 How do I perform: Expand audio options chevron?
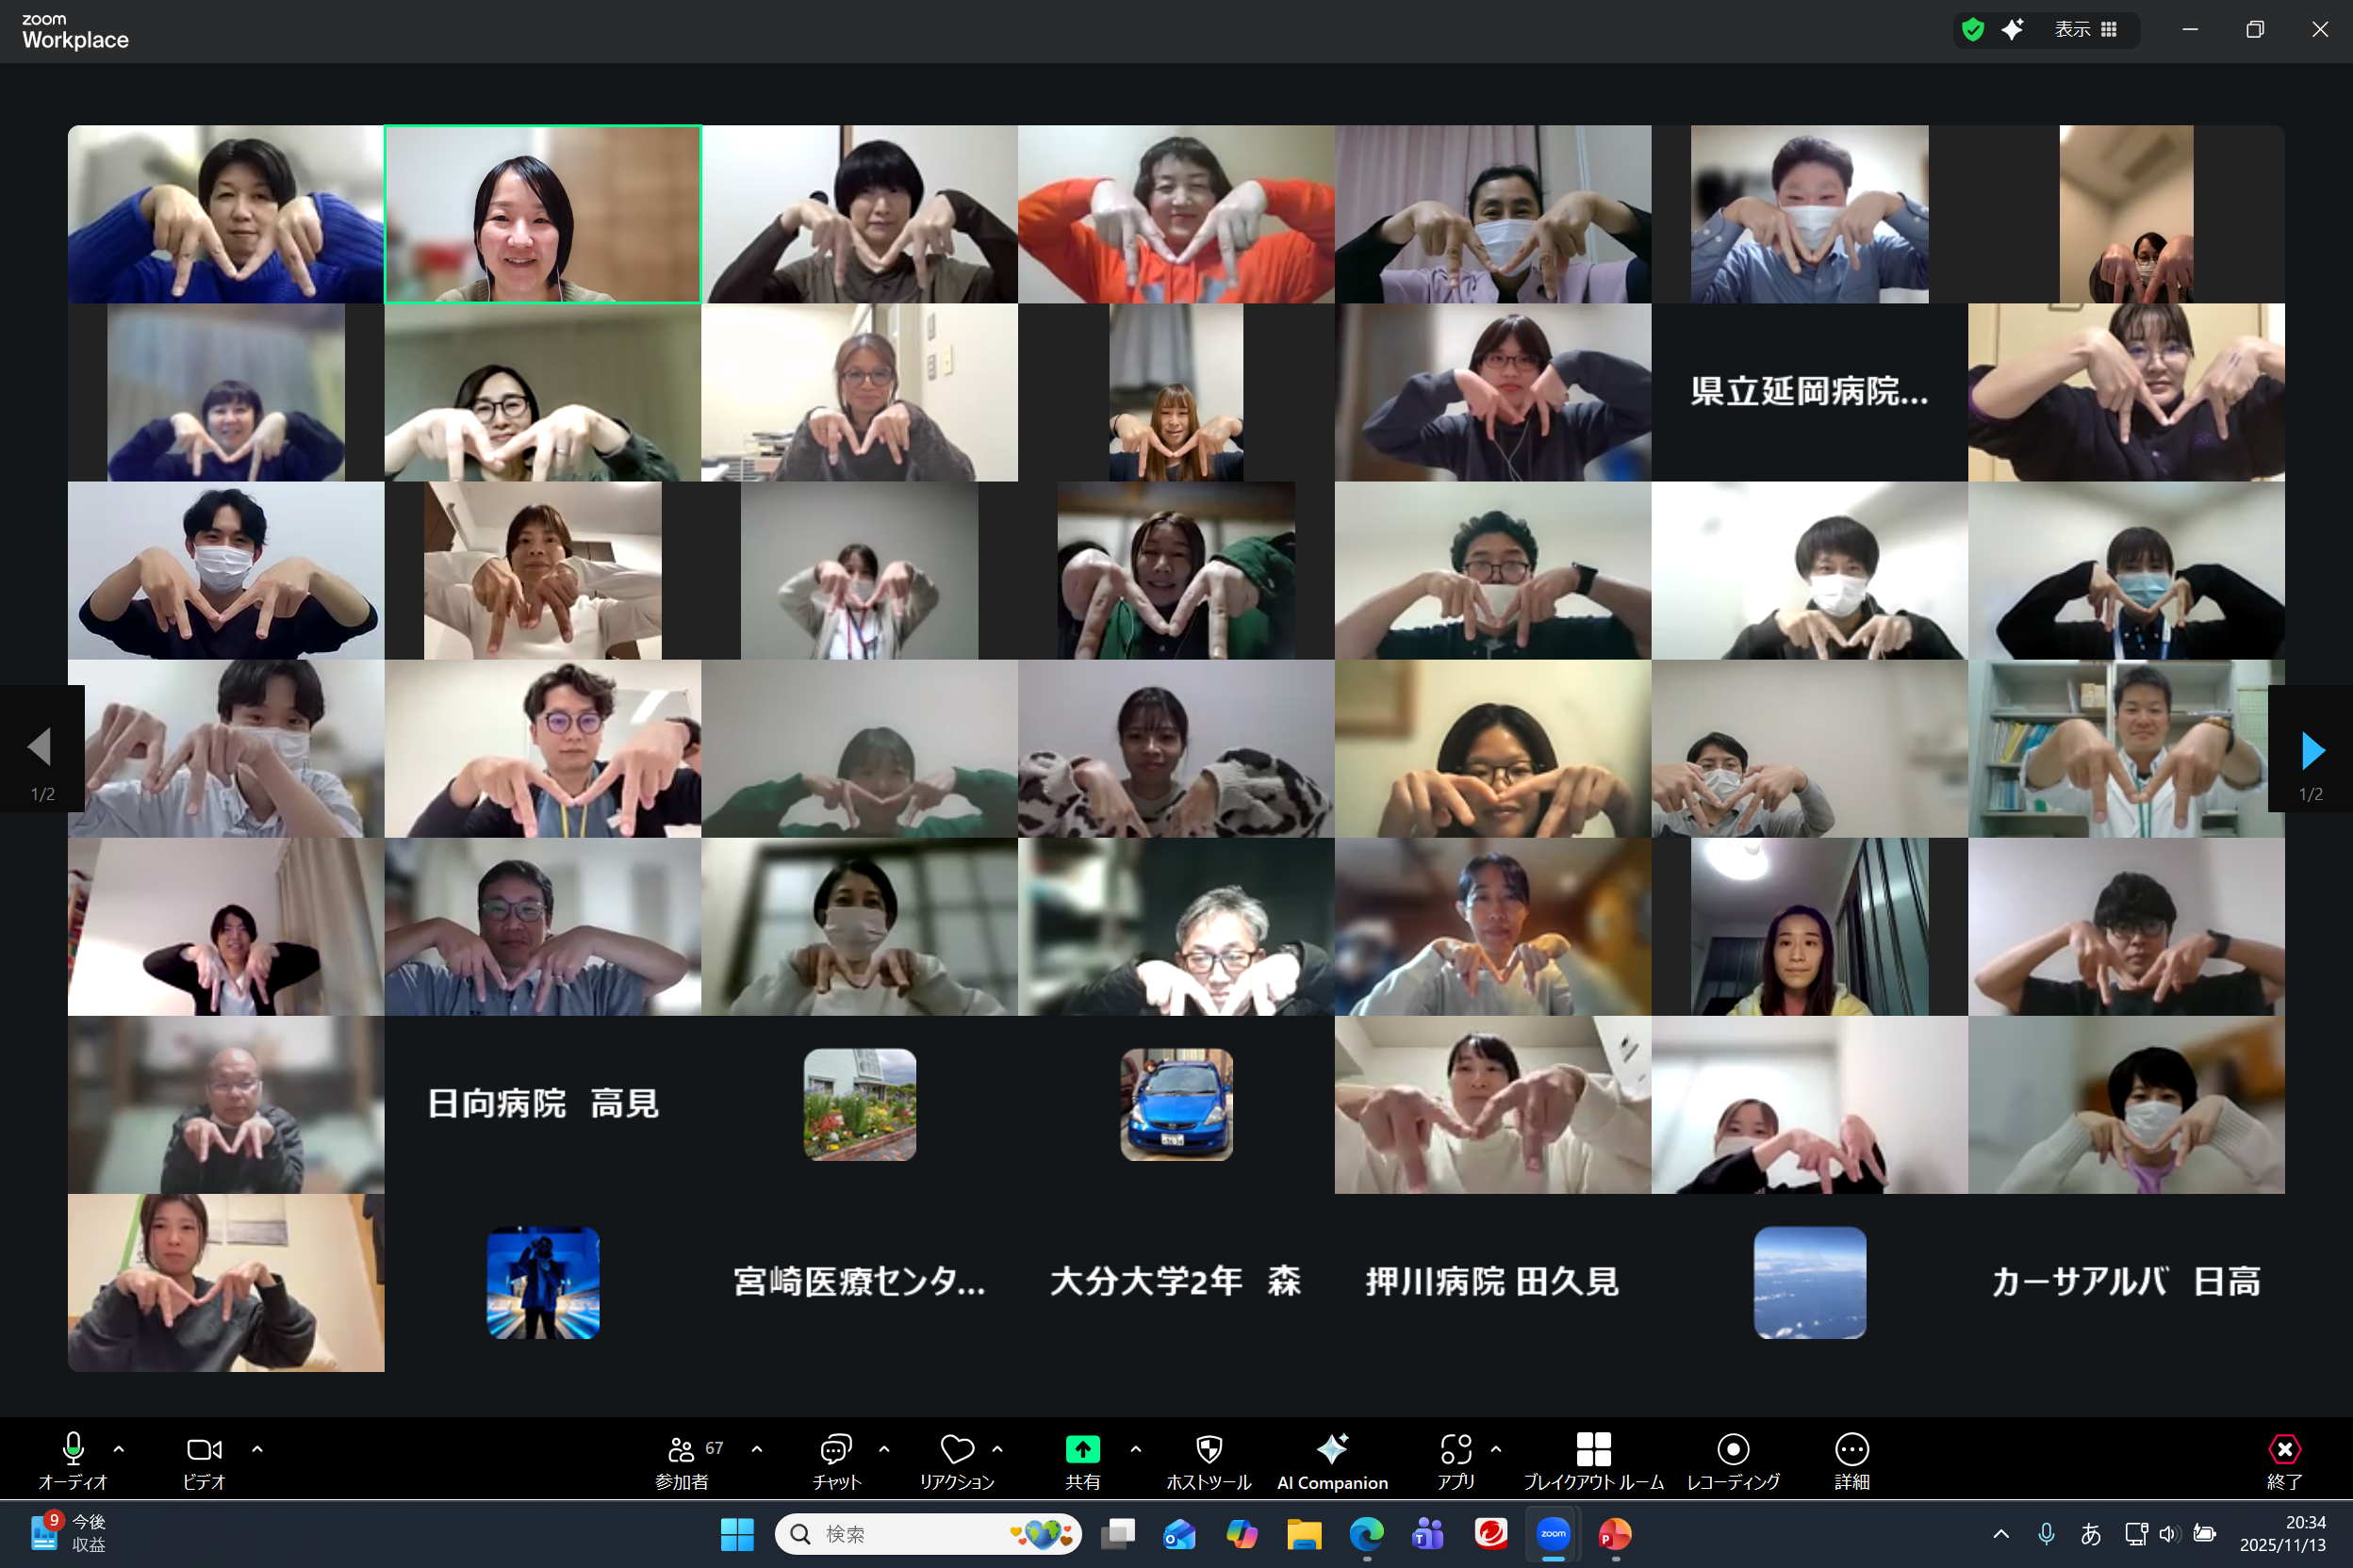(119, 1448)
